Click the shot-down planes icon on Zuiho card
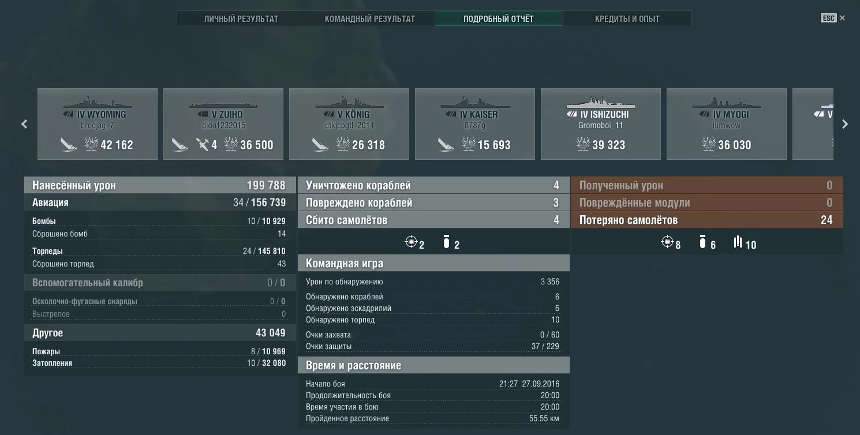This screenshot has height=435, width=860. 202,144
